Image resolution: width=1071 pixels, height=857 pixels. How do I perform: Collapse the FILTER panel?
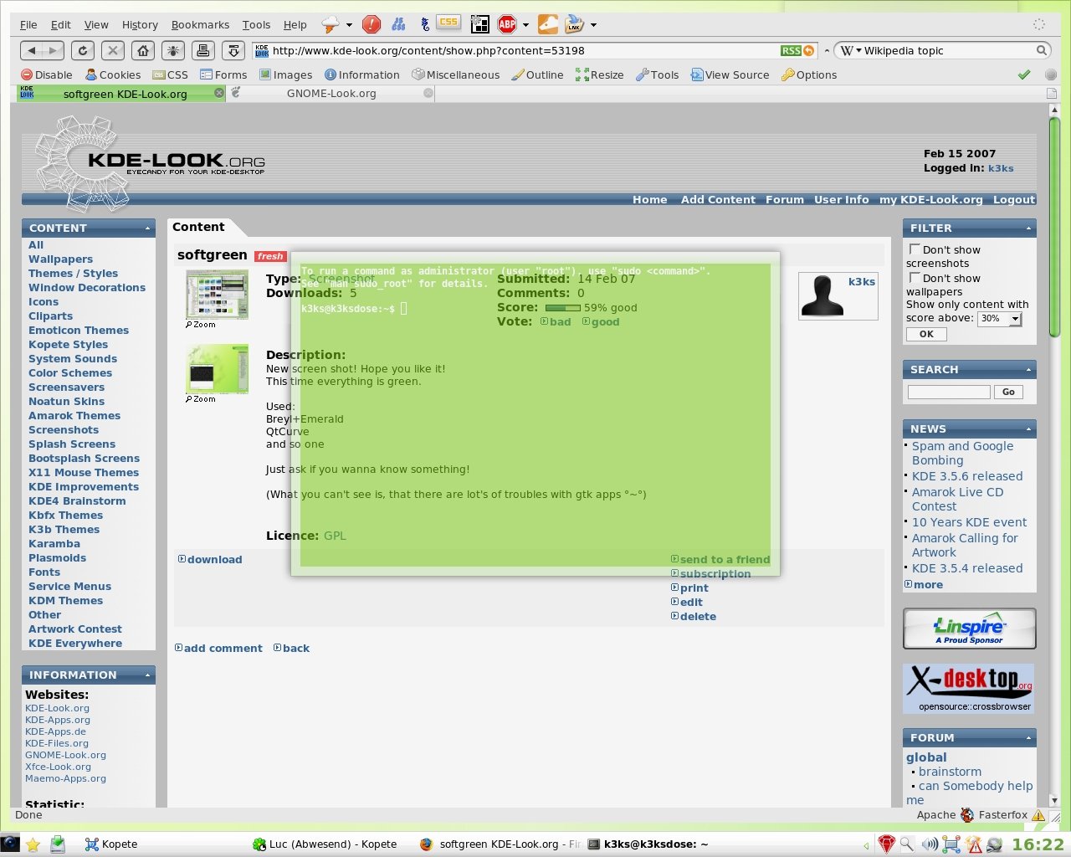coord(1028,228)
